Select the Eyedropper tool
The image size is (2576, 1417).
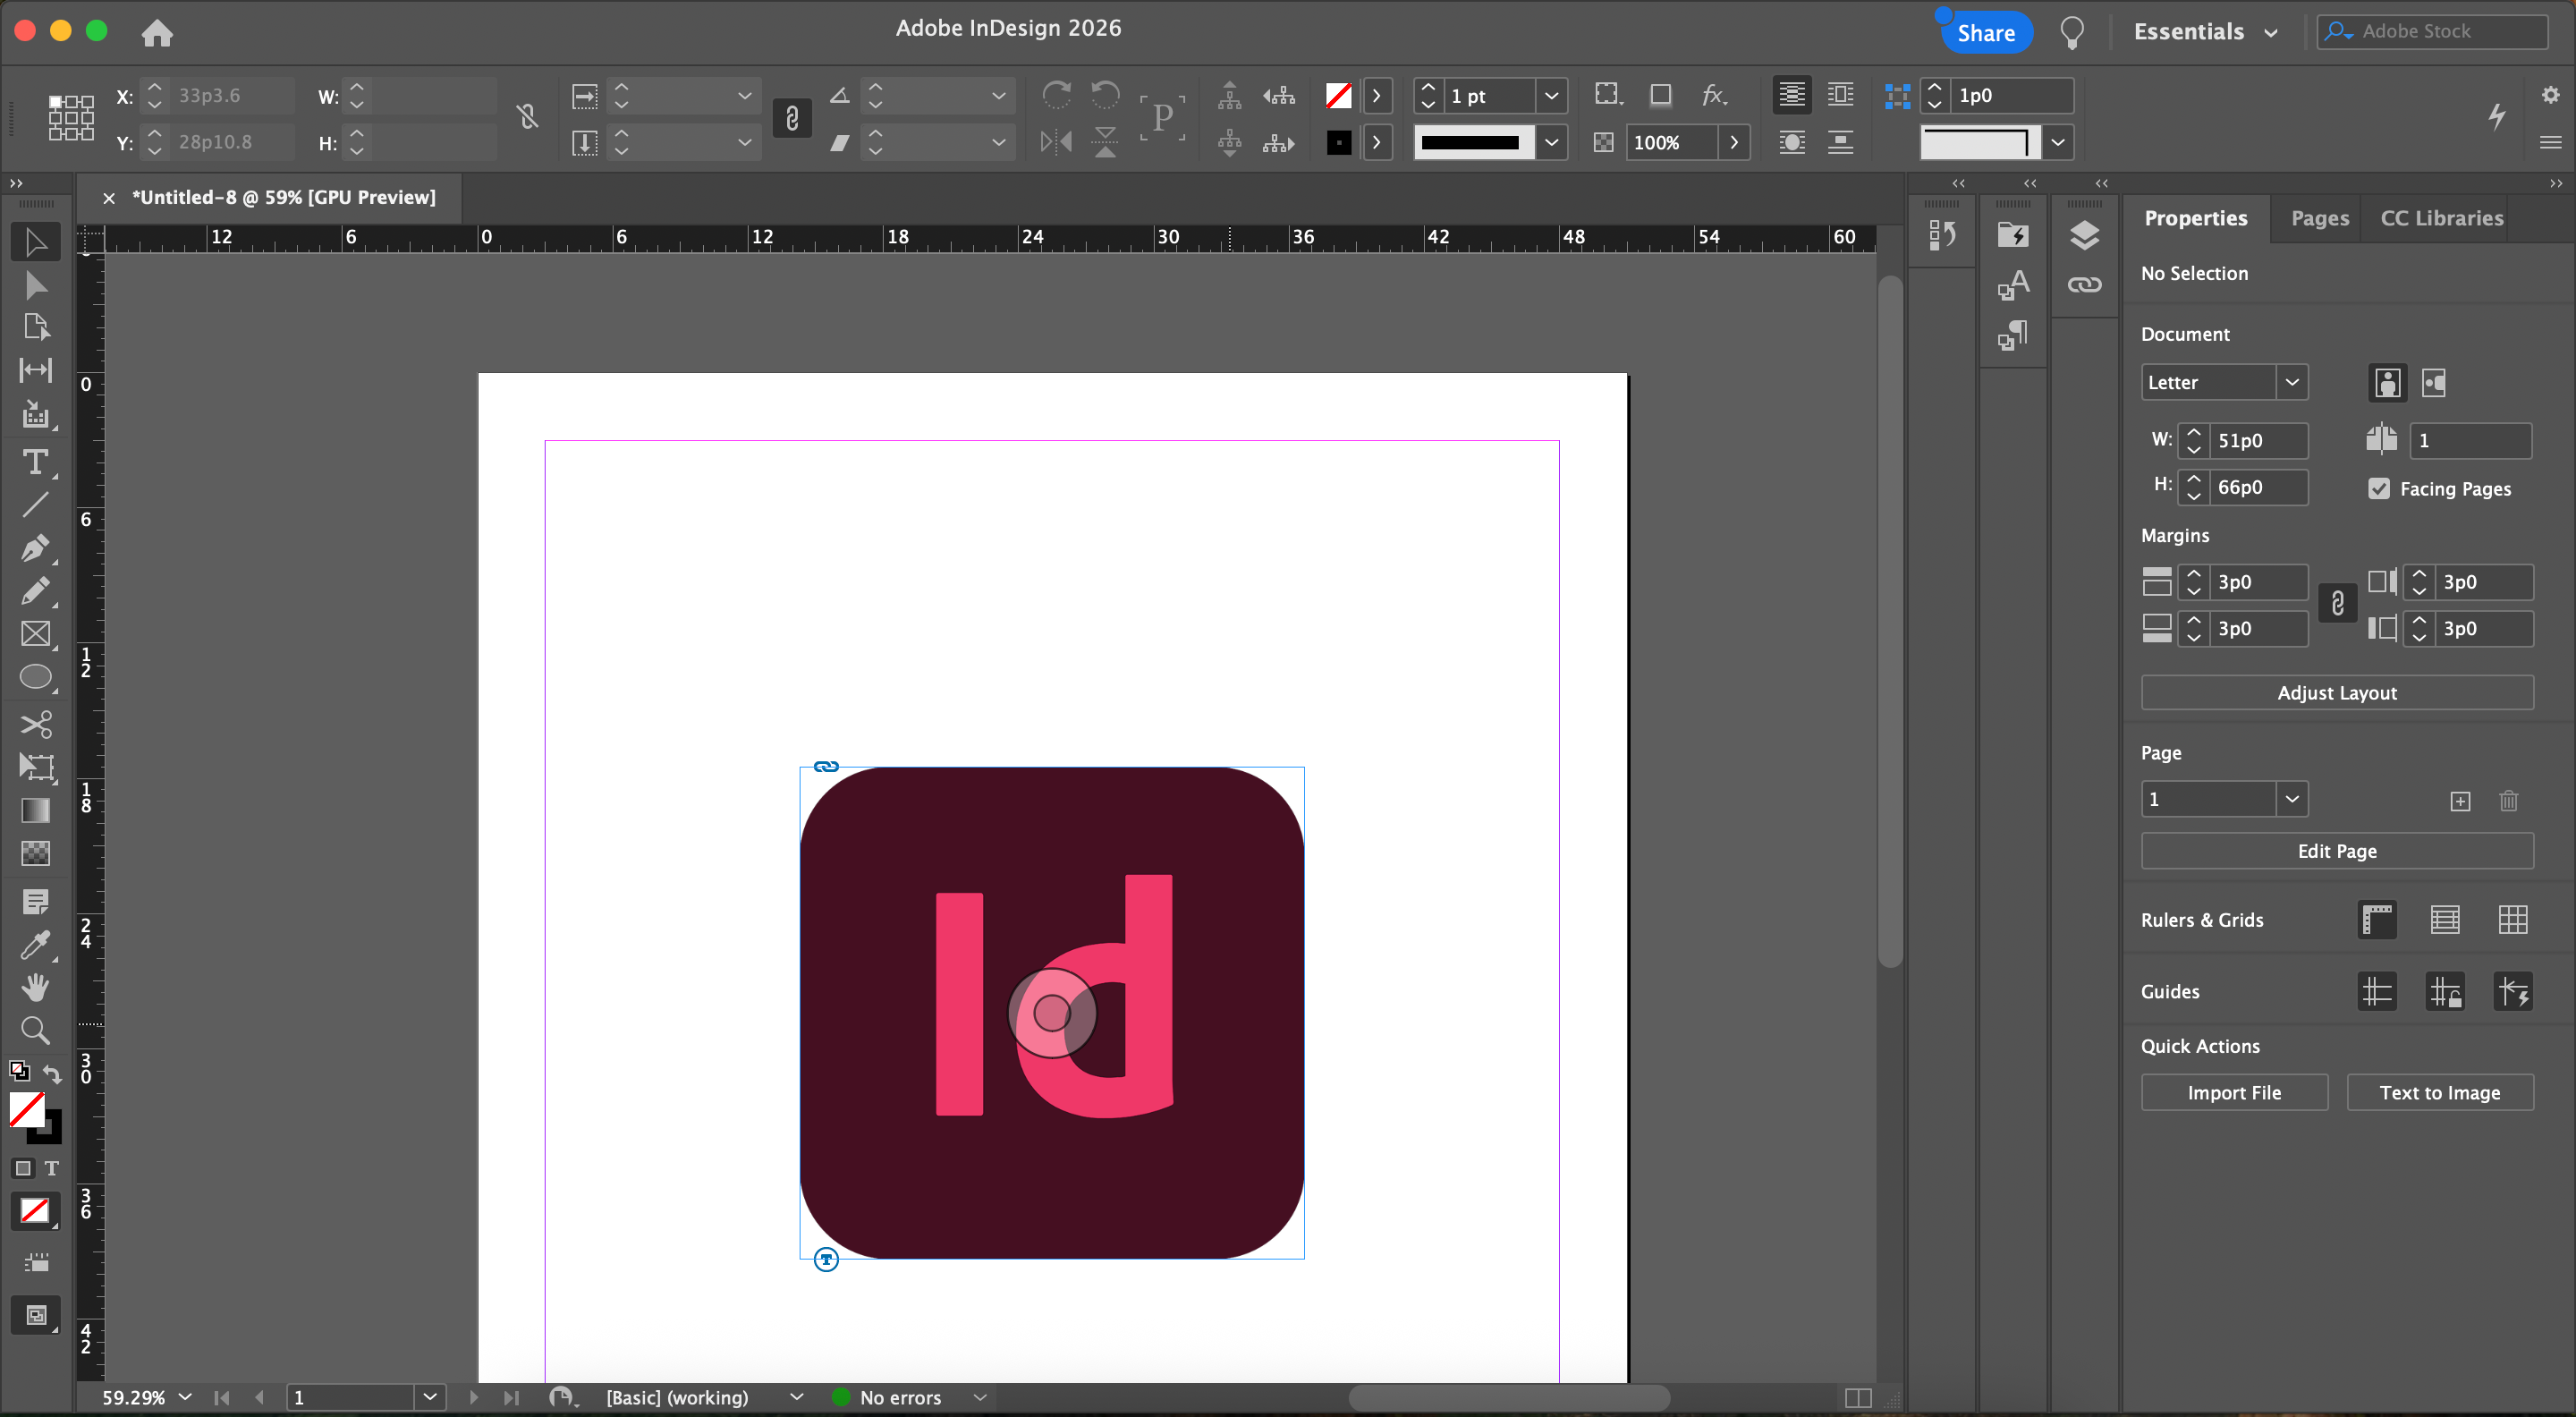coord(35,944)
